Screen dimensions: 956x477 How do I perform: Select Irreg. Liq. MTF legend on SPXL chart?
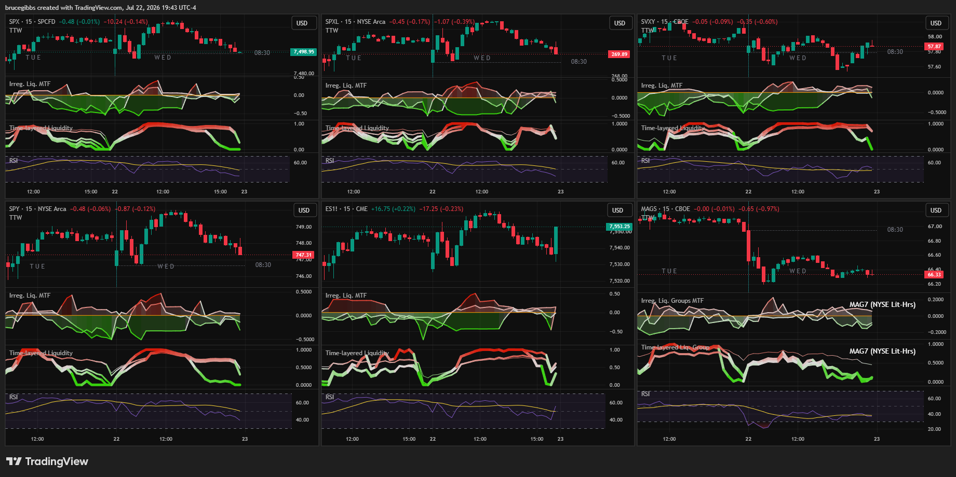[x=346, y=86]
